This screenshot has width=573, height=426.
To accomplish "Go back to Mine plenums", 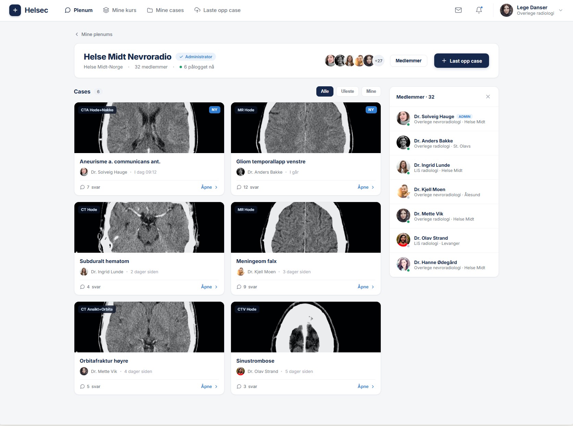I will click(94, 34).
